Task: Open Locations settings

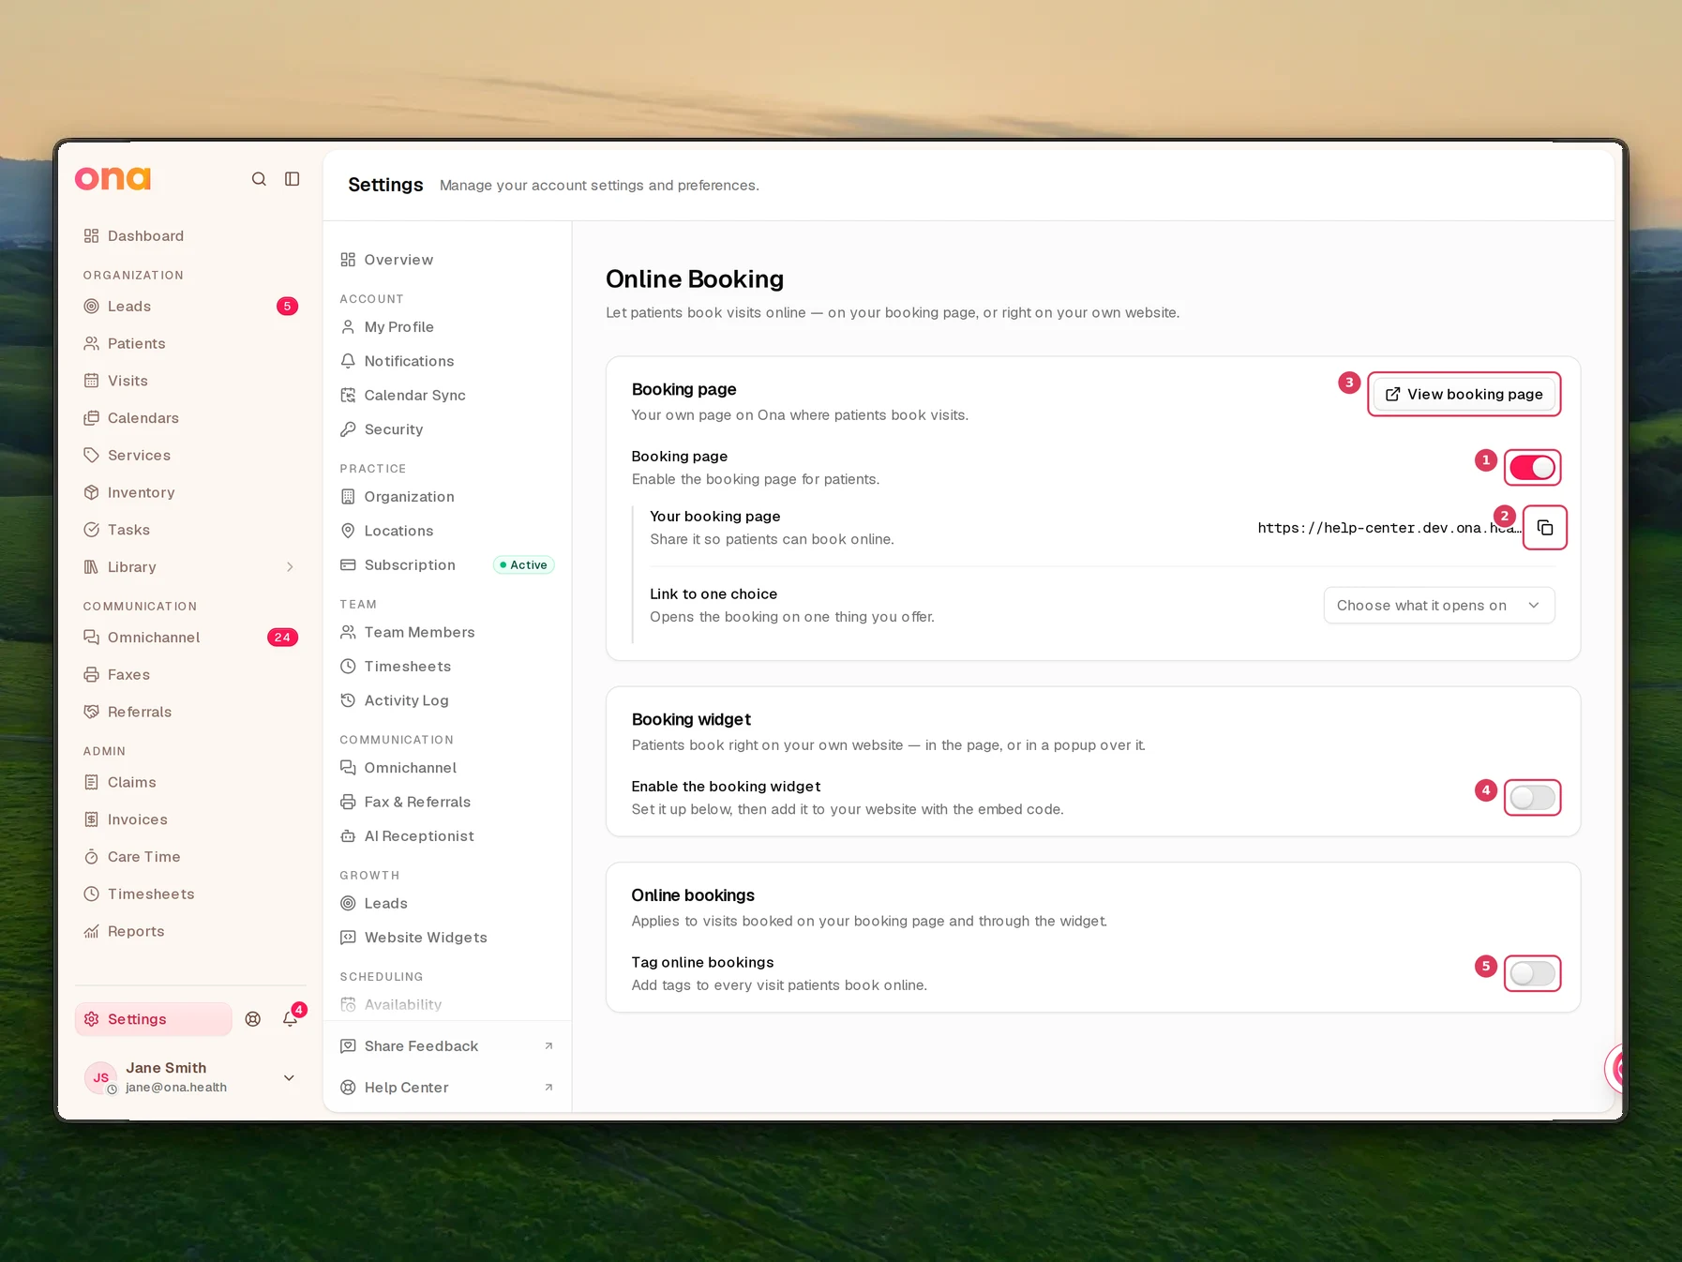Action: click(x=447, y=531)
